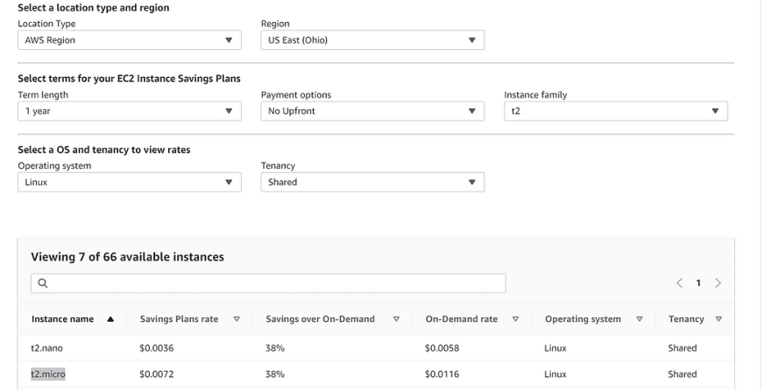771x390 pixels.
Task: Click the Region dropdown arrow icon
Action: coord(472,40)
